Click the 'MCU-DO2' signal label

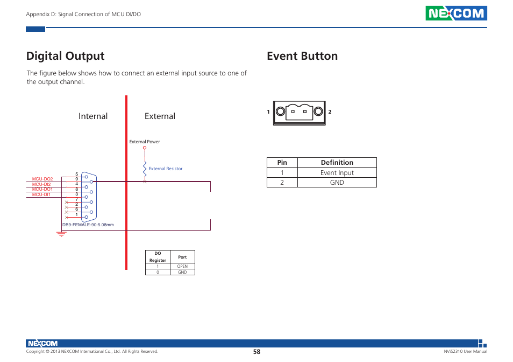tap(42, 179)
